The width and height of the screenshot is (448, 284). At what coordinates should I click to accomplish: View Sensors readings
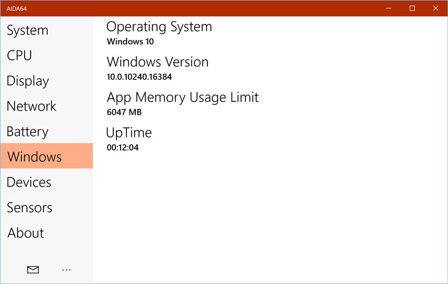29,207
